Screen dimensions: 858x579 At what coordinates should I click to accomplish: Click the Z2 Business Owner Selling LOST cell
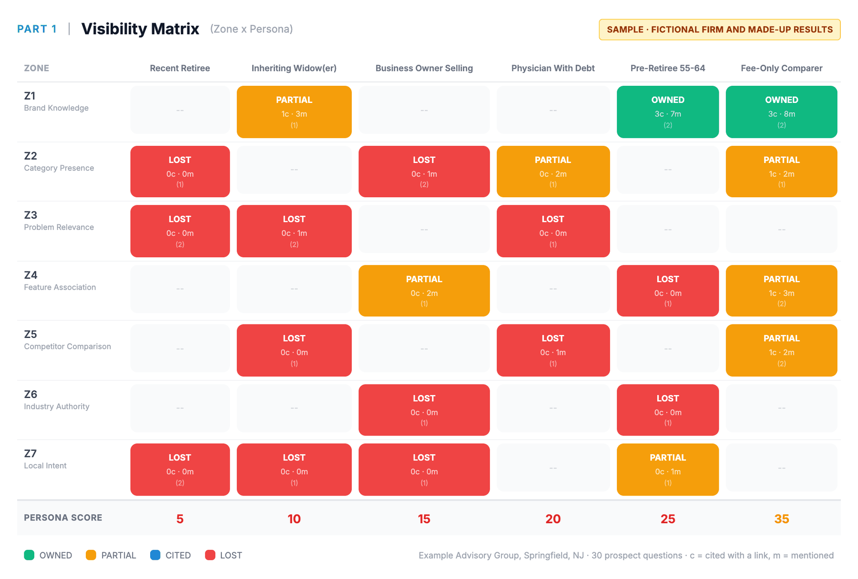(424, 172)
